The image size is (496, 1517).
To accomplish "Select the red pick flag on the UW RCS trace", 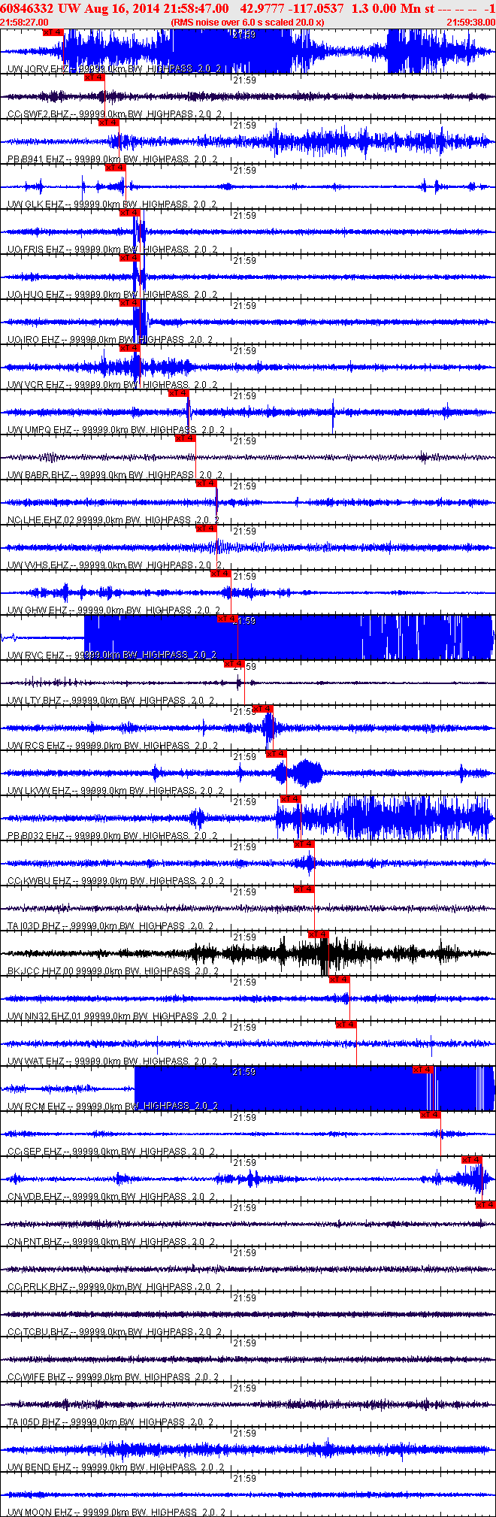I will click(x=262, y=709).
